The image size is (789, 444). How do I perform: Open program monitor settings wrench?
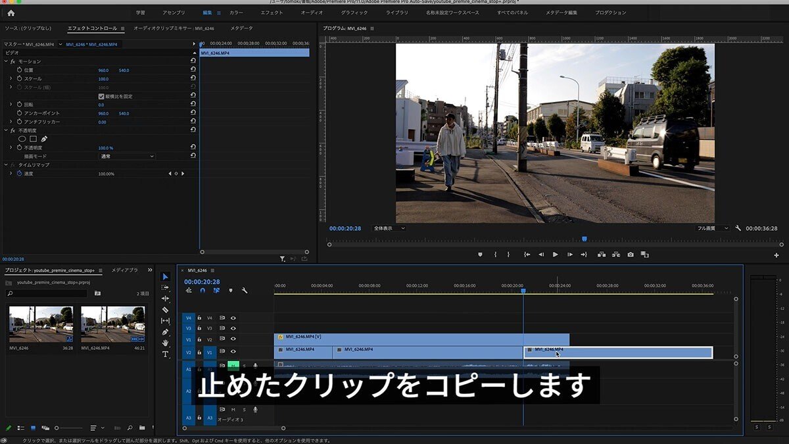[738, 228]
